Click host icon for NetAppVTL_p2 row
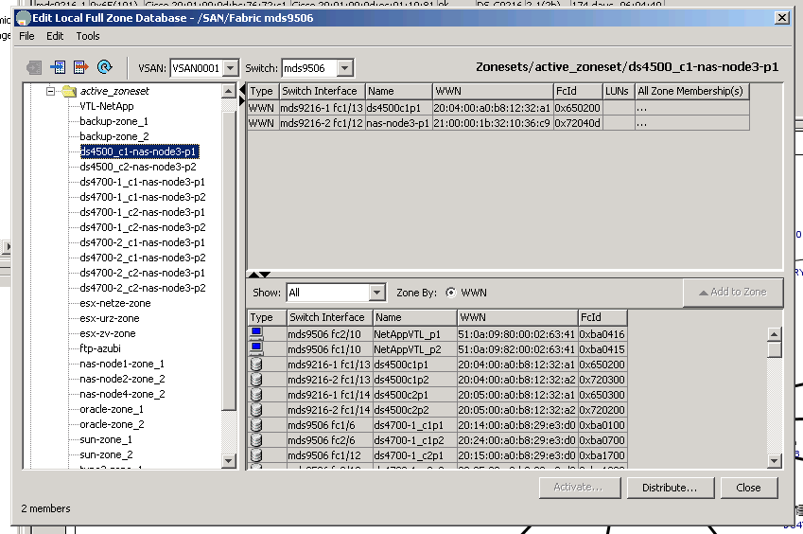The image size is (803, 534). [x=256, y=348]
